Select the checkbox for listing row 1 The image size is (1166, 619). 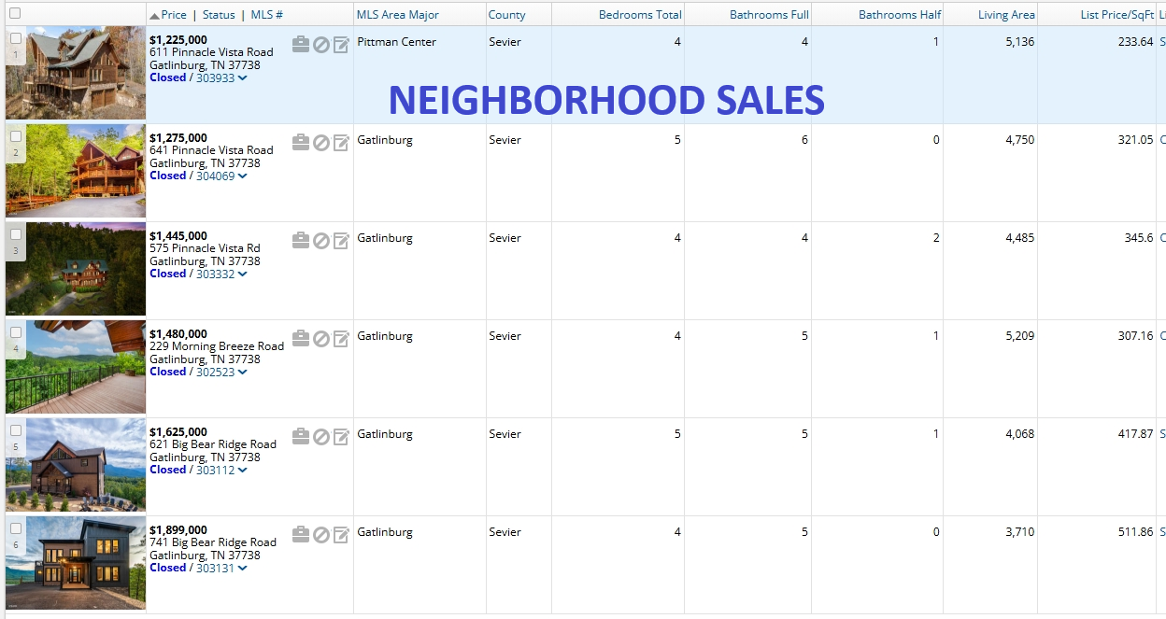coord(16,38)
